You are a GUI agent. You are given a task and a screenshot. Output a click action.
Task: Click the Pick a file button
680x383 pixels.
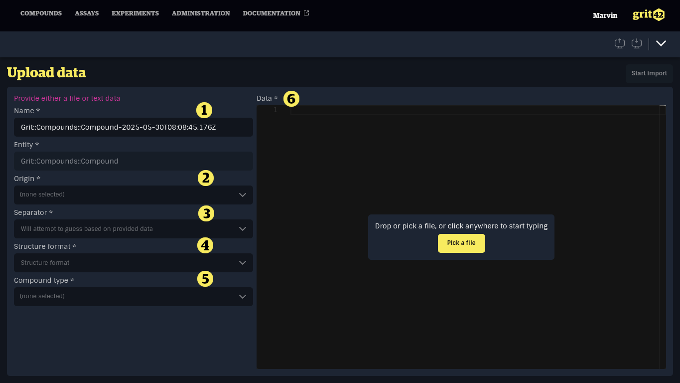(x=461, y=243)
